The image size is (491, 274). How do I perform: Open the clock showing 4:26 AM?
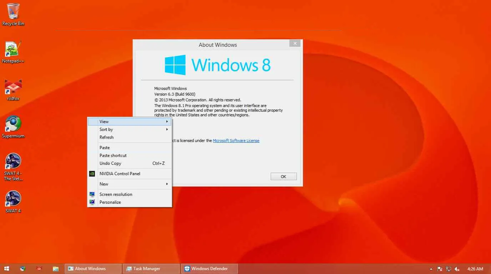click(475, 269)
